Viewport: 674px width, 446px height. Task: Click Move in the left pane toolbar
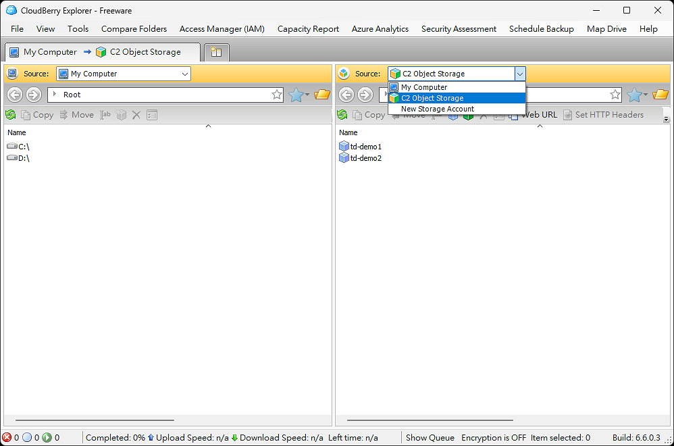[x=77, y=115]
